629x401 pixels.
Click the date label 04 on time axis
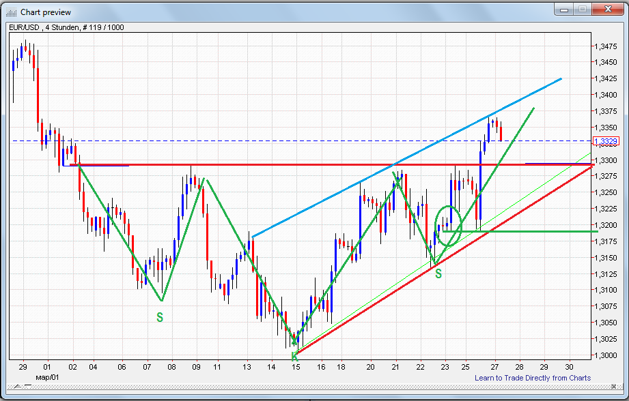(x=93, y=367)
